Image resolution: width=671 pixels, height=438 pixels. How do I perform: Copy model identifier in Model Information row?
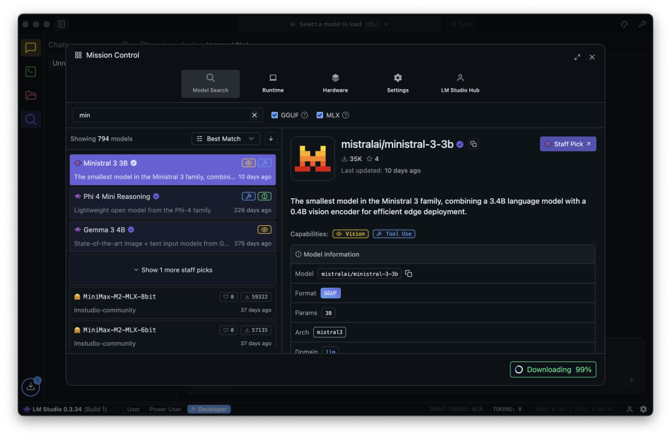click(x=409, y=274)
